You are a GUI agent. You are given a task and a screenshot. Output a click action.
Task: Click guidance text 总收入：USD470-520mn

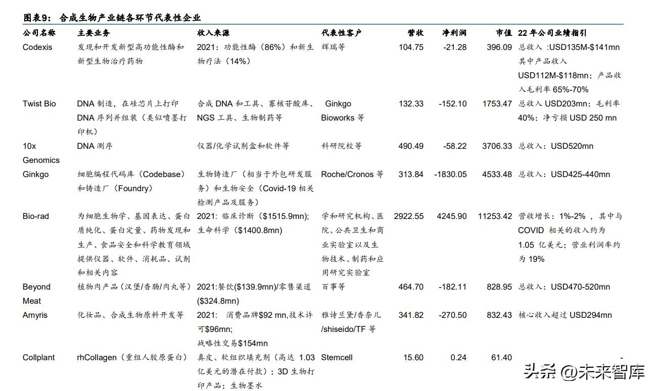coord(564,287)
